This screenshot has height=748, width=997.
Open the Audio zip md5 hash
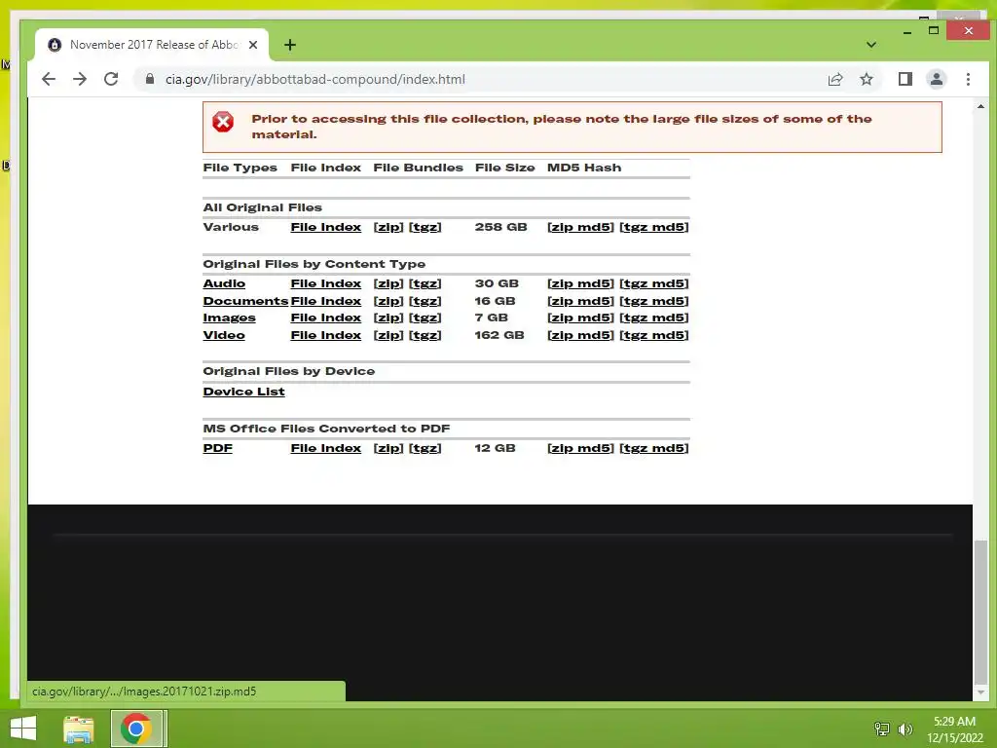point(580,283)
